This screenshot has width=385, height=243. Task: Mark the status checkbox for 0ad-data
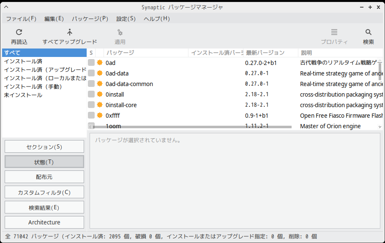91,73
